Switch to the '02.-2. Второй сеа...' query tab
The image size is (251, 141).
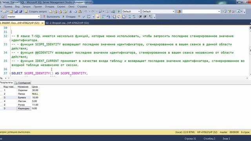67,23
